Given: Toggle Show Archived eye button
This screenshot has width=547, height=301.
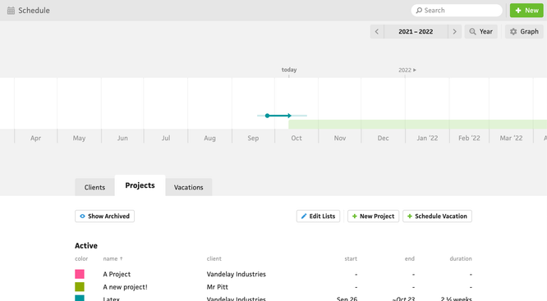Looking at the screenshot, I should [x=104, y=216].
